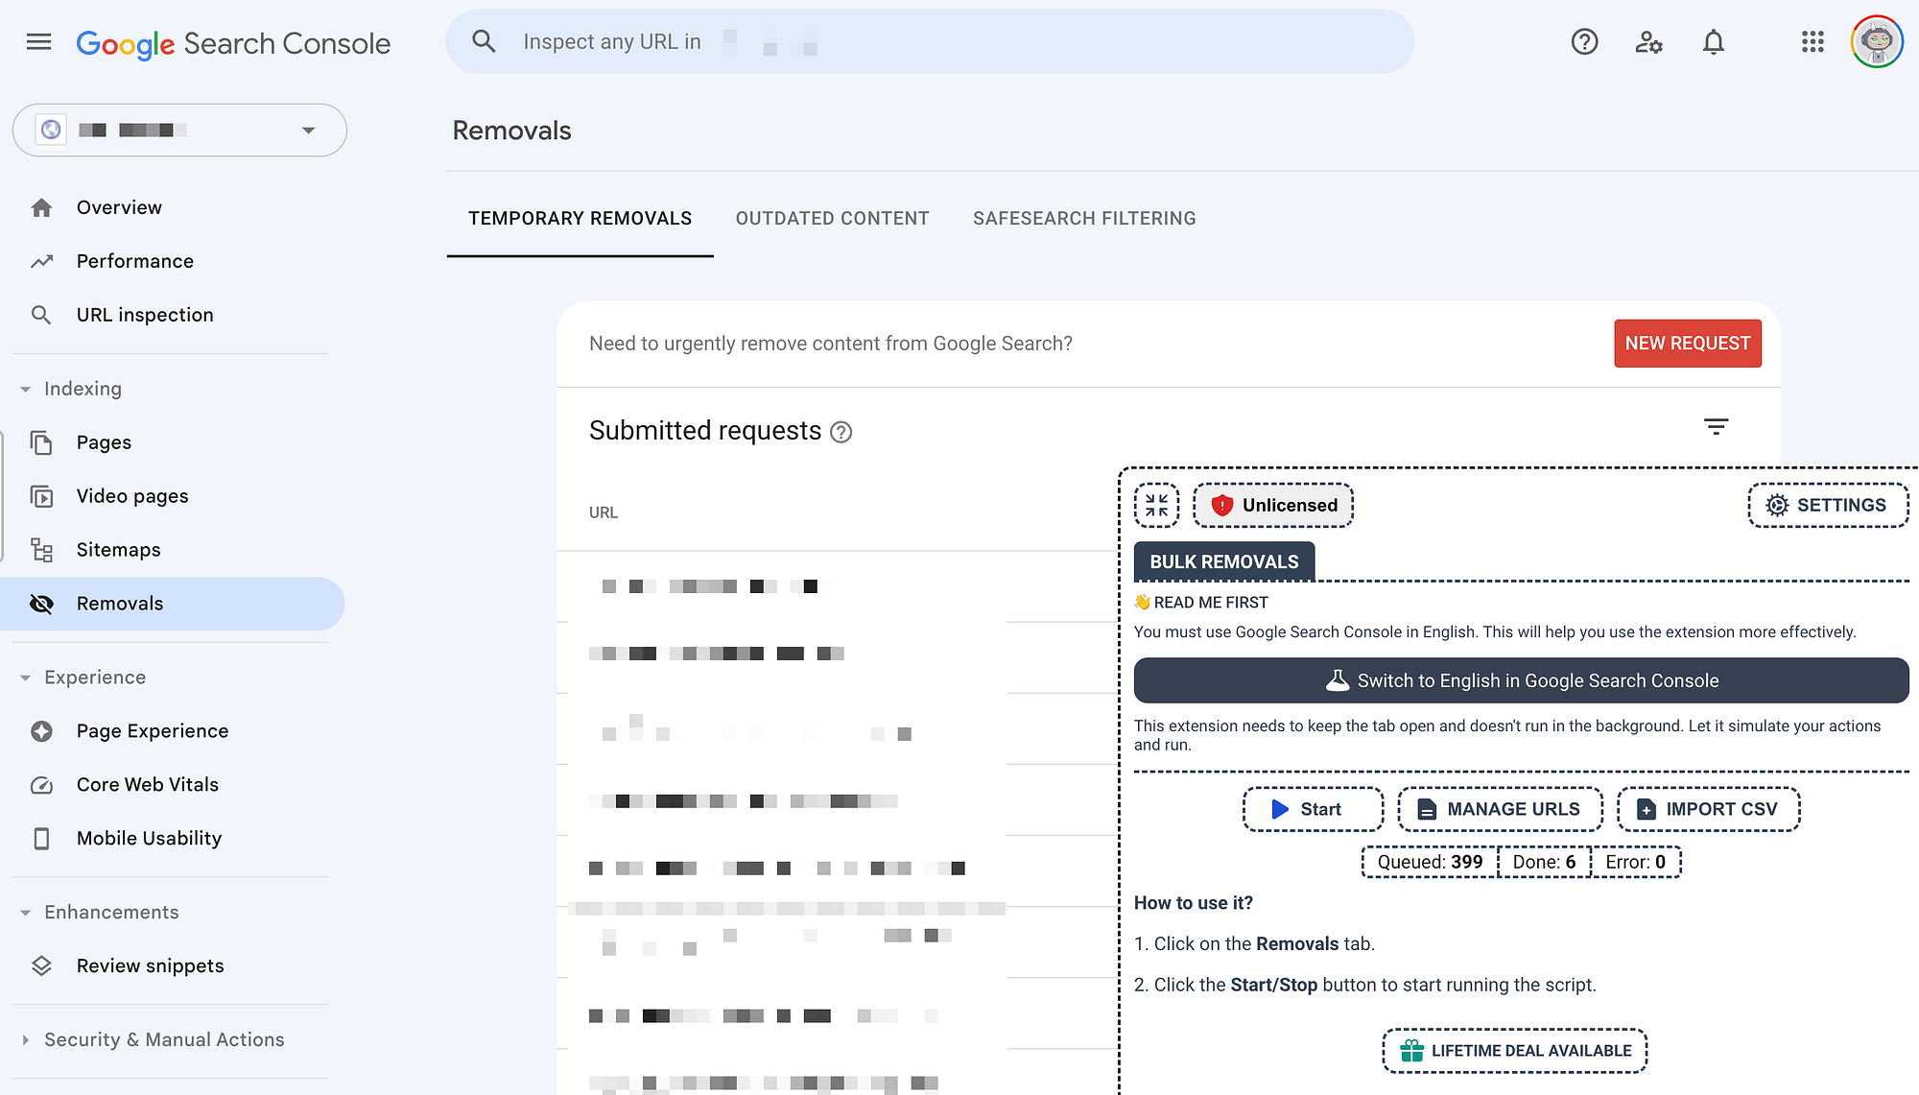The image size is (1919, 1095).
Task: Collapse the Bulk Removals extension panel
Action: [1156, 505]
